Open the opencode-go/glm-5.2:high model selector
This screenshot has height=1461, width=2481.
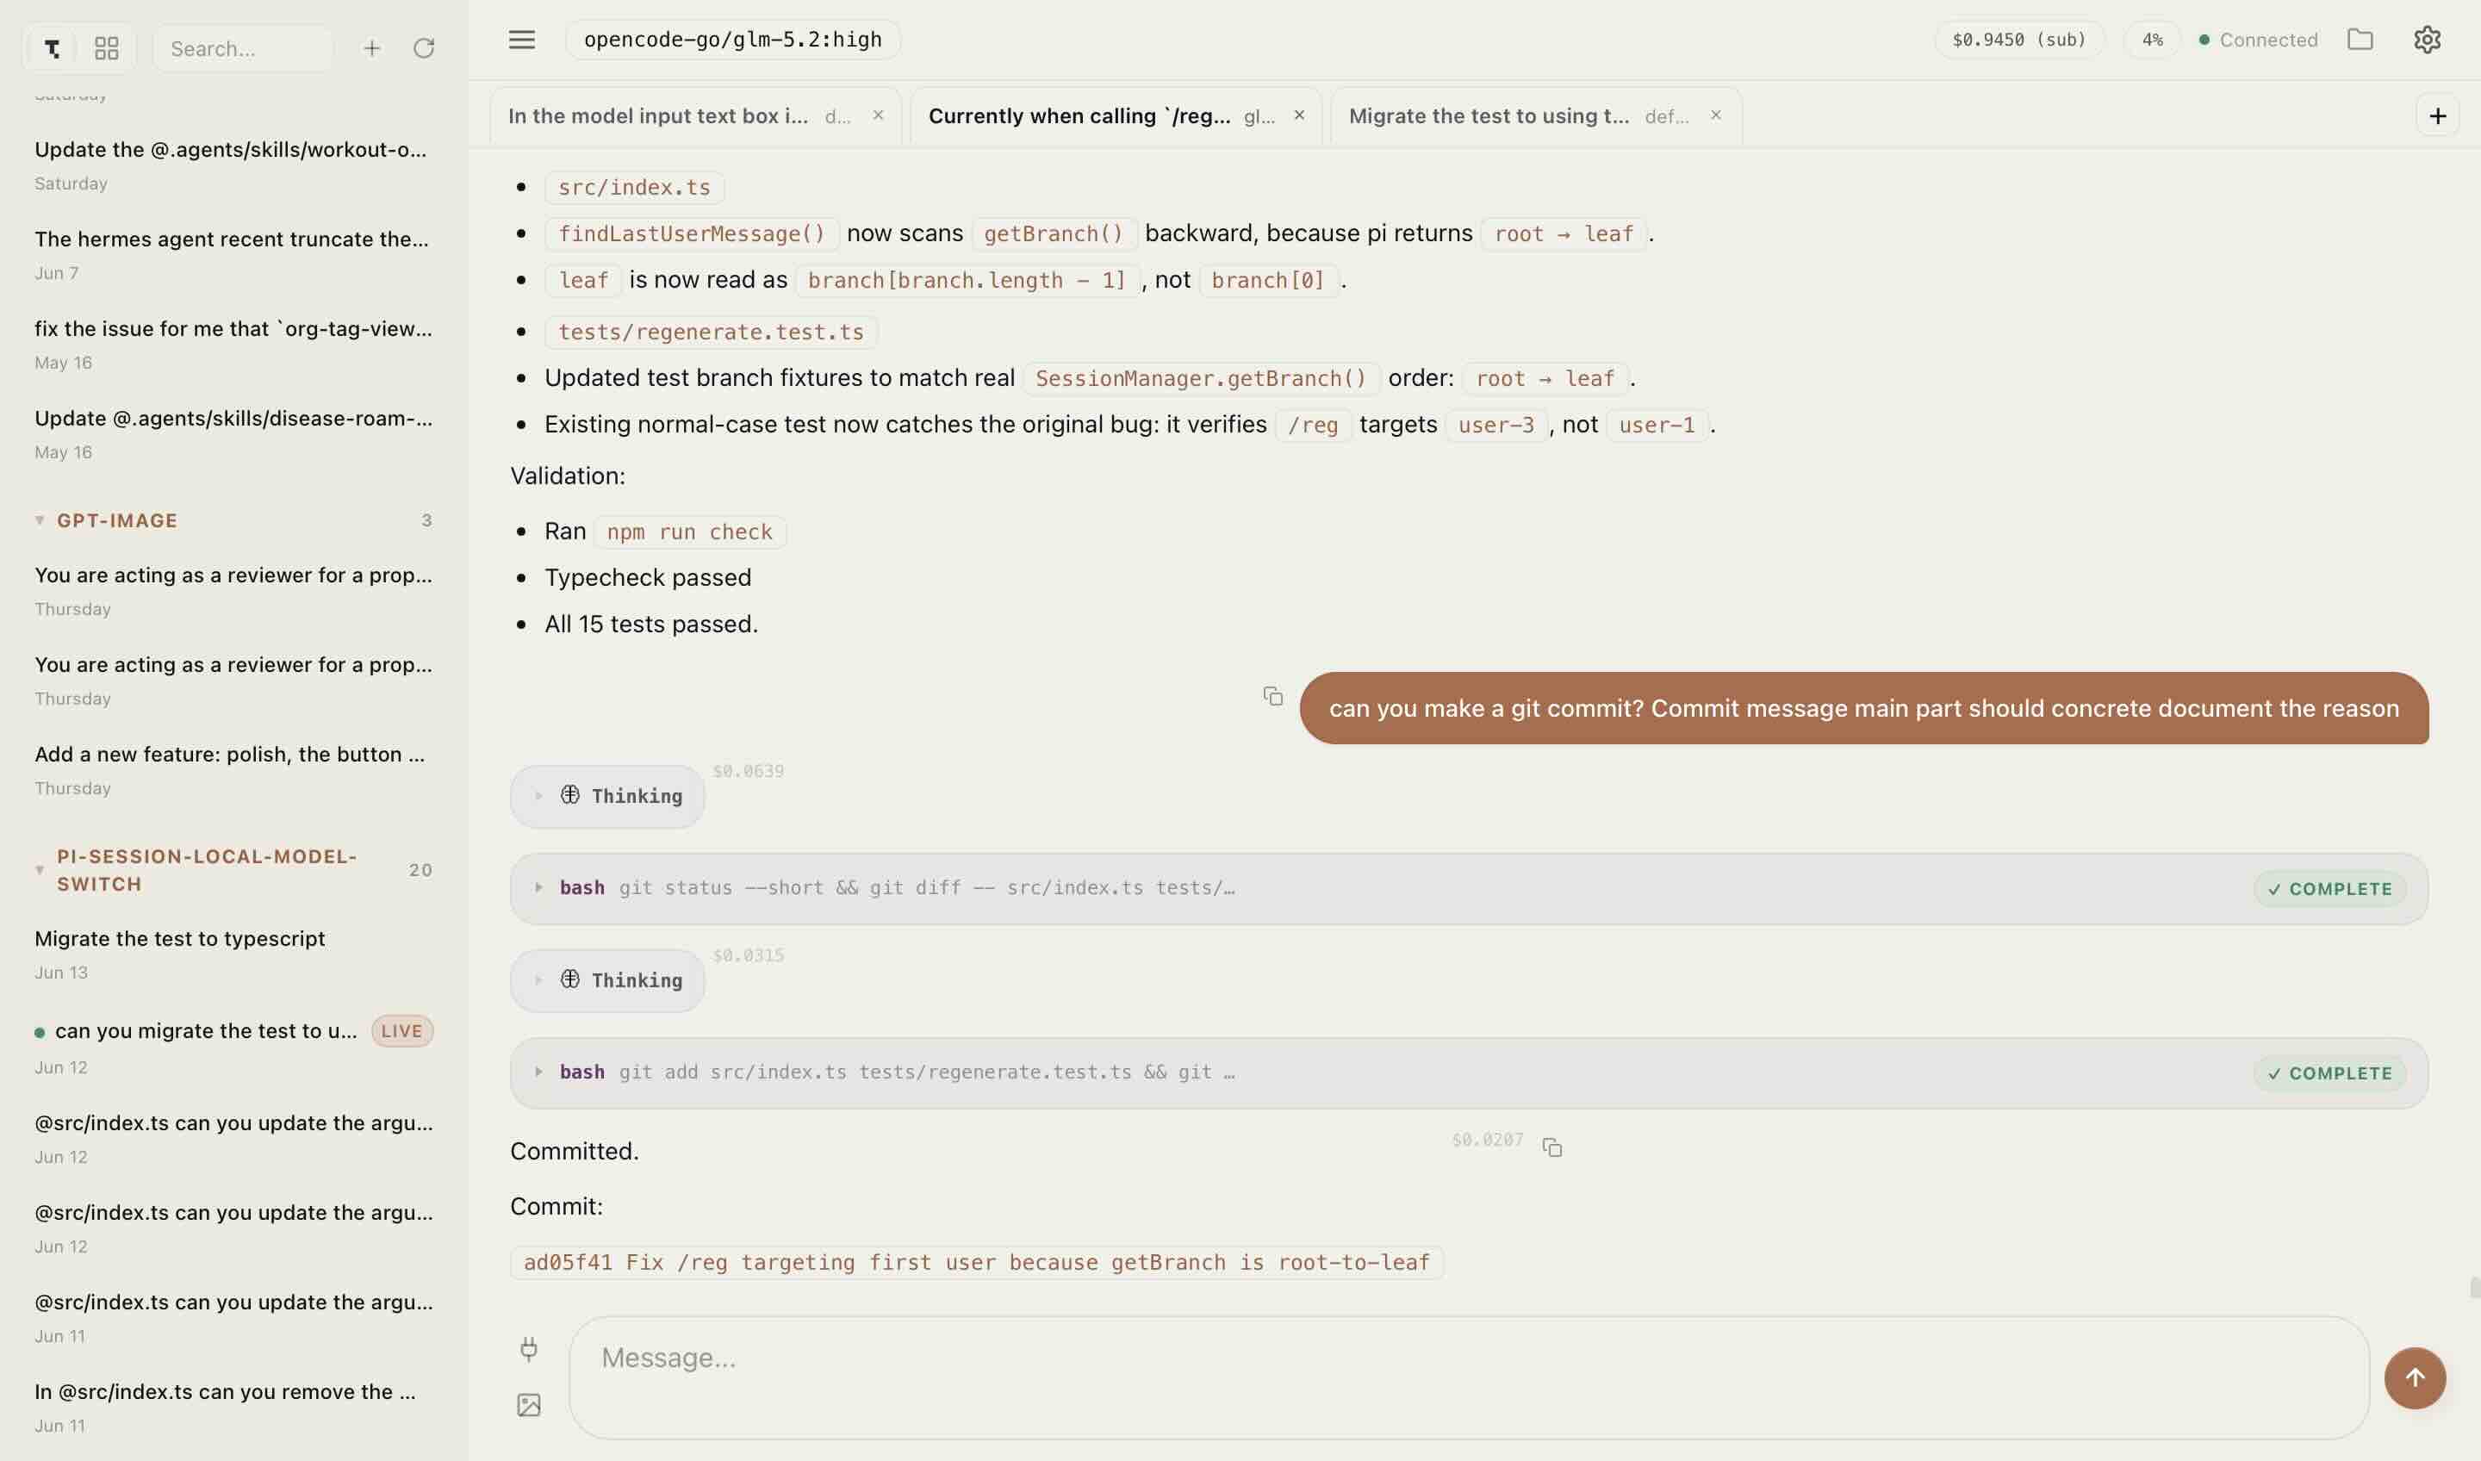732,40
